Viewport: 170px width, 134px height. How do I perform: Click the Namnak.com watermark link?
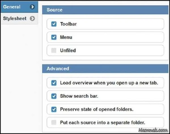[x=153, y=130]
